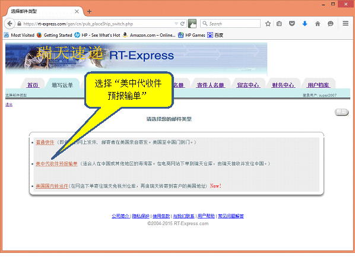This screenshot has width=355, height=263.
Task: Open the chat smiley icon
Action: pos(331,24)
